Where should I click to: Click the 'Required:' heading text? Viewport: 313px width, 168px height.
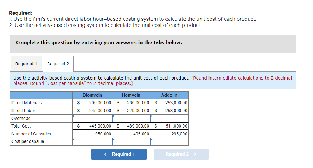tap(20, 13)
